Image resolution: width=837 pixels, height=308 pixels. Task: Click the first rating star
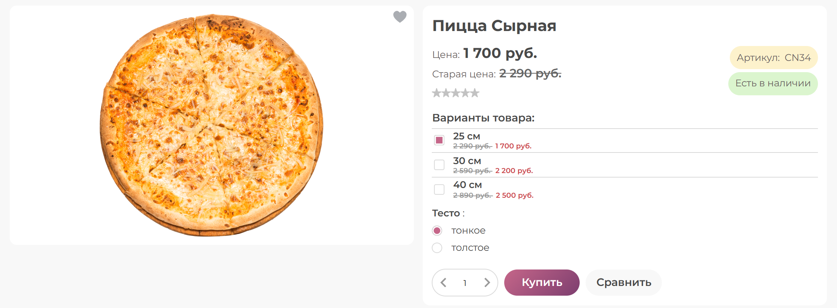pyautogui.click(x=437, y=92)
